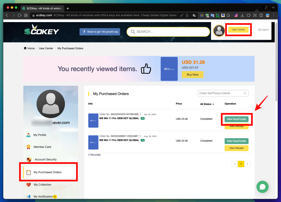Toggle the browser side panel icon
This screenshot has height=202, width=281.
point(261,15)
